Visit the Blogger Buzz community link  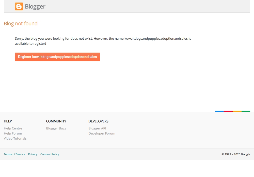(x=56, y=128)
